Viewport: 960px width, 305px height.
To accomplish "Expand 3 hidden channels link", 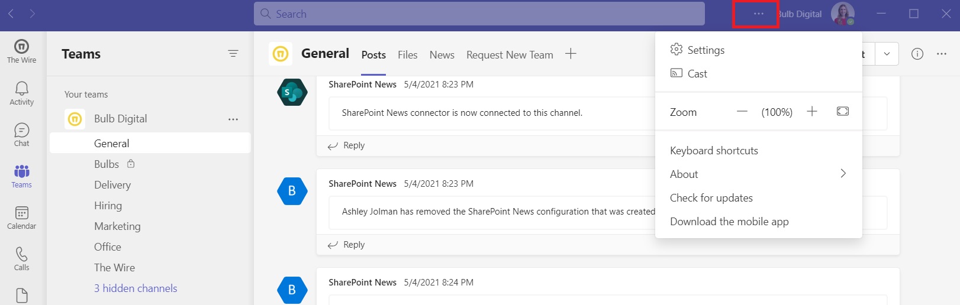I will click(136, 288).
